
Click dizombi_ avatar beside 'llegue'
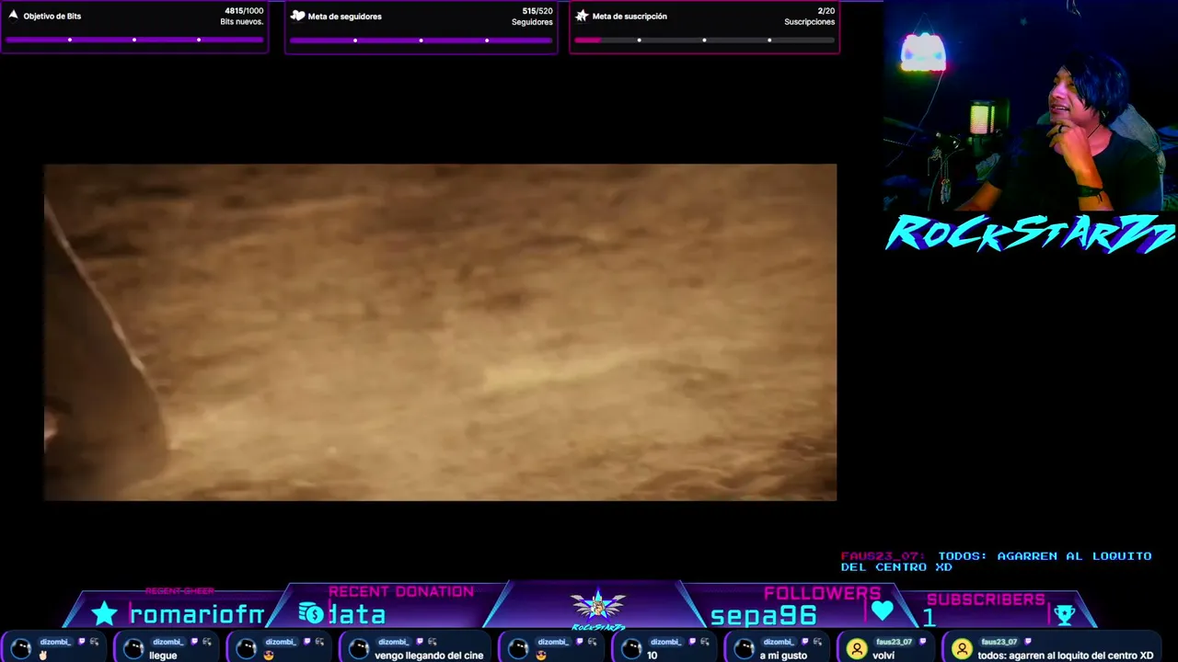pyautogui.click(x=133, y=649)
